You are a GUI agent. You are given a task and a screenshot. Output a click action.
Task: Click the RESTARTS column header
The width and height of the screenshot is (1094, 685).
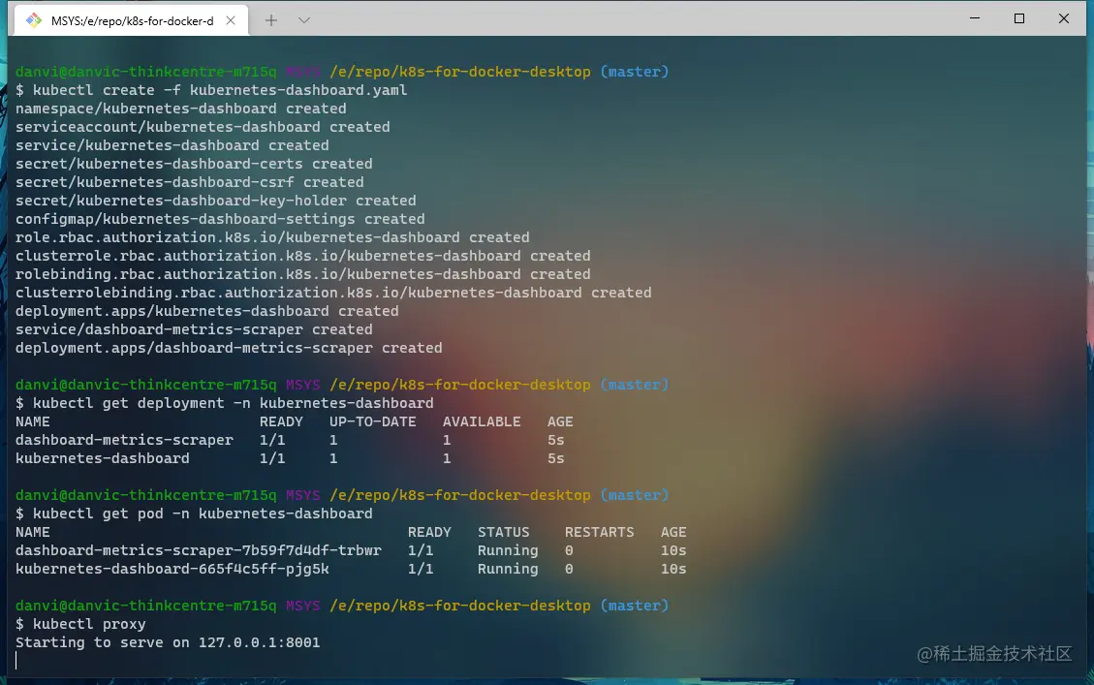pyautogui.click(x=600, y=532)
